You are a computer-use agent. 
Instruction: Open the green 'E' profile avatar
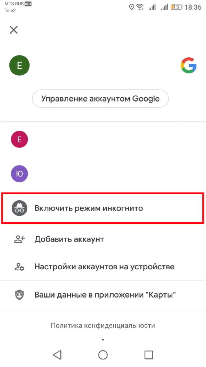pos(19,65)
